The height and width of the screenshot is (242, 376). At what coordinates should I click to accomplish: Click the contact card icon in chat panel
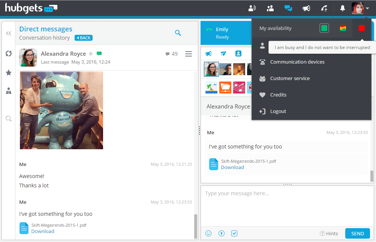tap(238, 53)
